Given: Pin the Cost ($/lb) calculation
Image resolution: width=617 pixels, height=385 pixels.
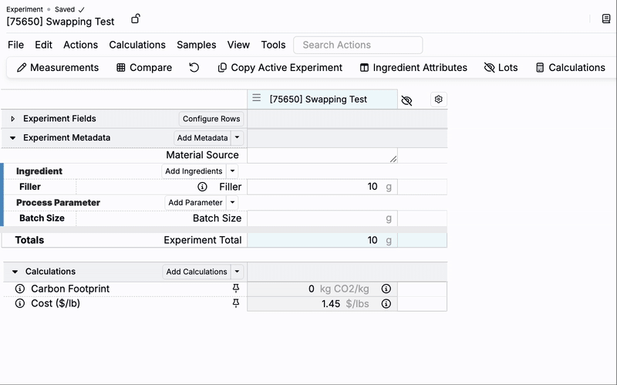Looking at the screenshot, I should (236, 303).
